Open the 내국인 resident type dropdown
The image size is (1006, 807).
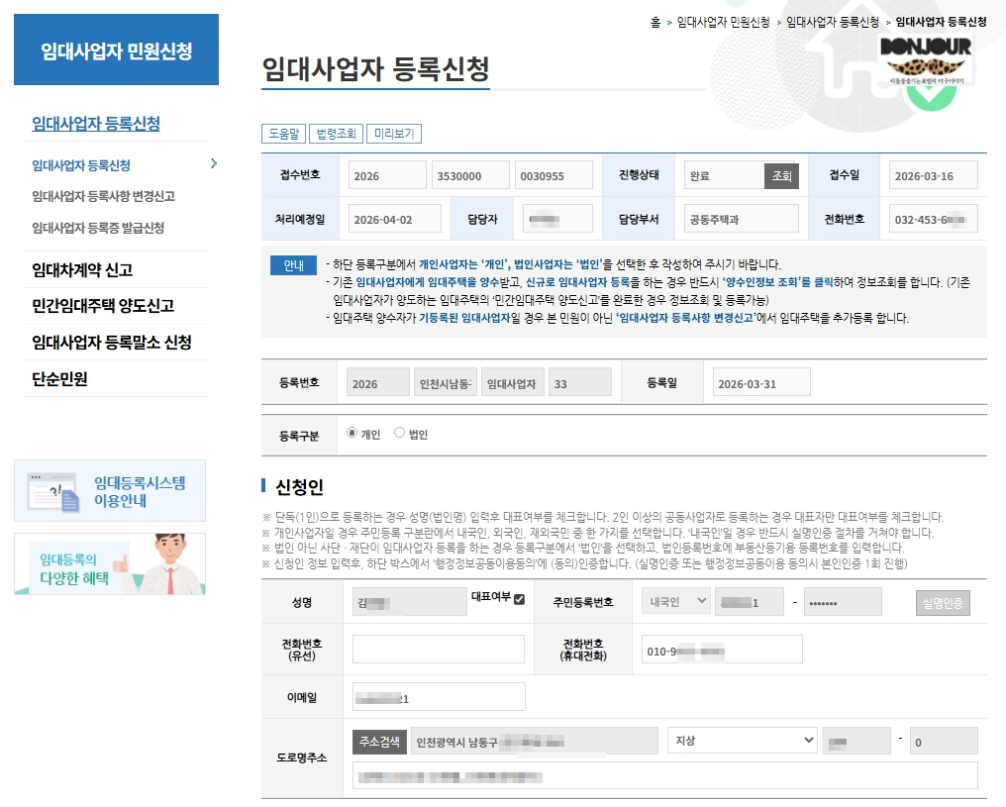676,602
